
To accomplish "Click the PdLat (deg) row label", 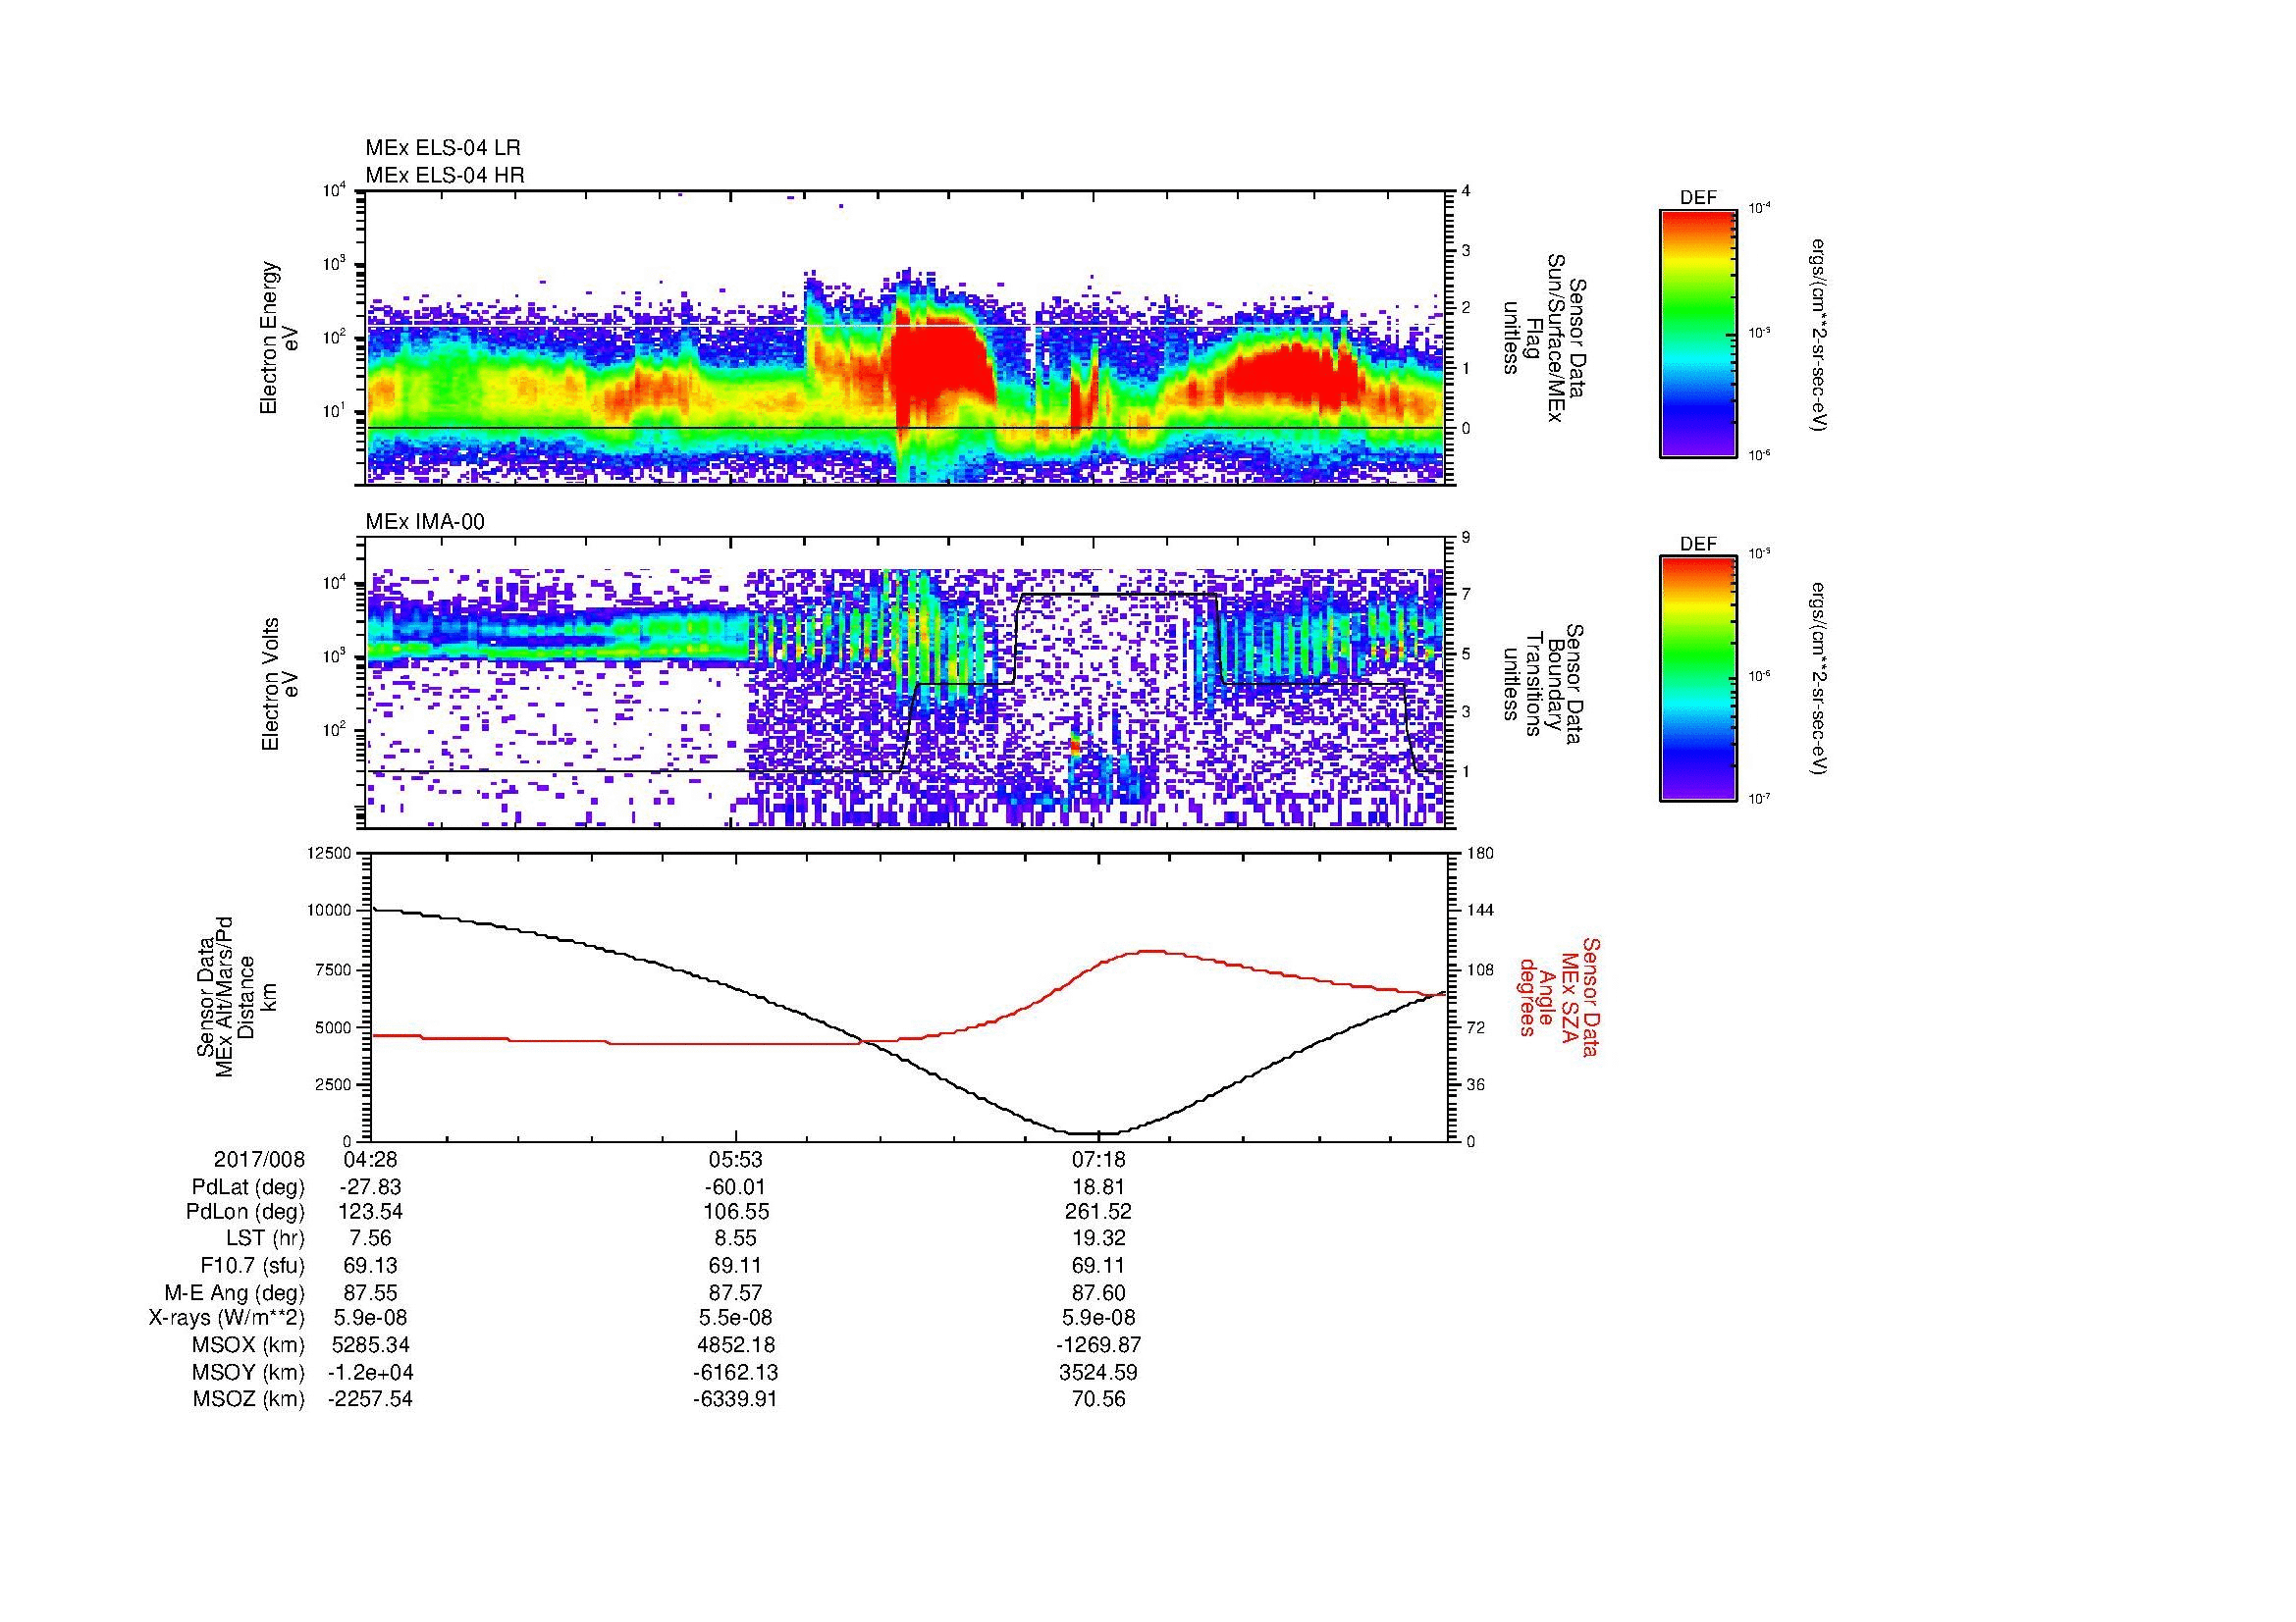I will click(x=248, y=1187).
